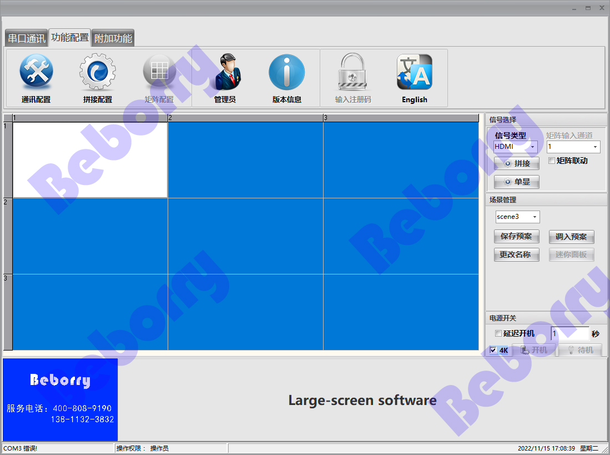The height and width of the screenshot is (455, 610).
Task: Select the screen cell in row 2 column 2
Action: pos(245,236)
